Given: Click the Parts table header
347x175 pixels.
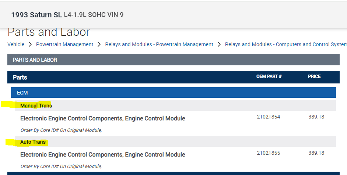Looking at the screenshot, I should 20,77.
